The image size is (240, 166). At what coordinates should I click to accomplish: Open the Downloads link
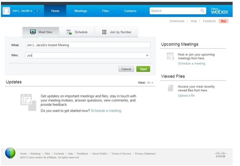click(177, 21)
